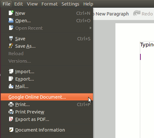
Task: Expand the Open Recent submenu arrow
Action: pos(90,28)
